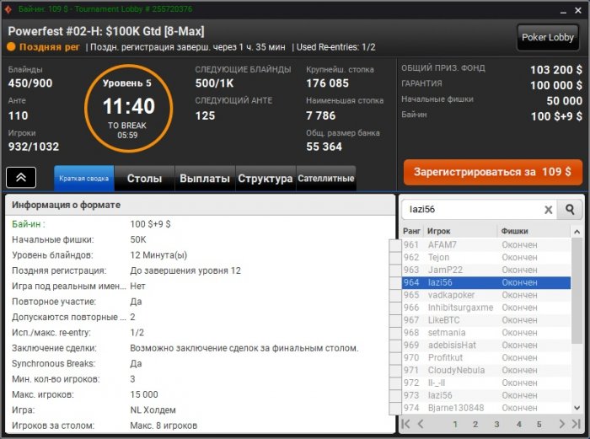Open page 1 of player list
The image size is (590, 439).
455,425
